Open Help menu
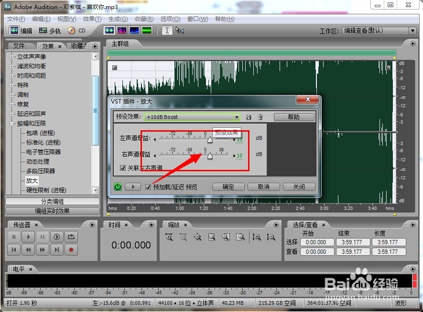 225,19
